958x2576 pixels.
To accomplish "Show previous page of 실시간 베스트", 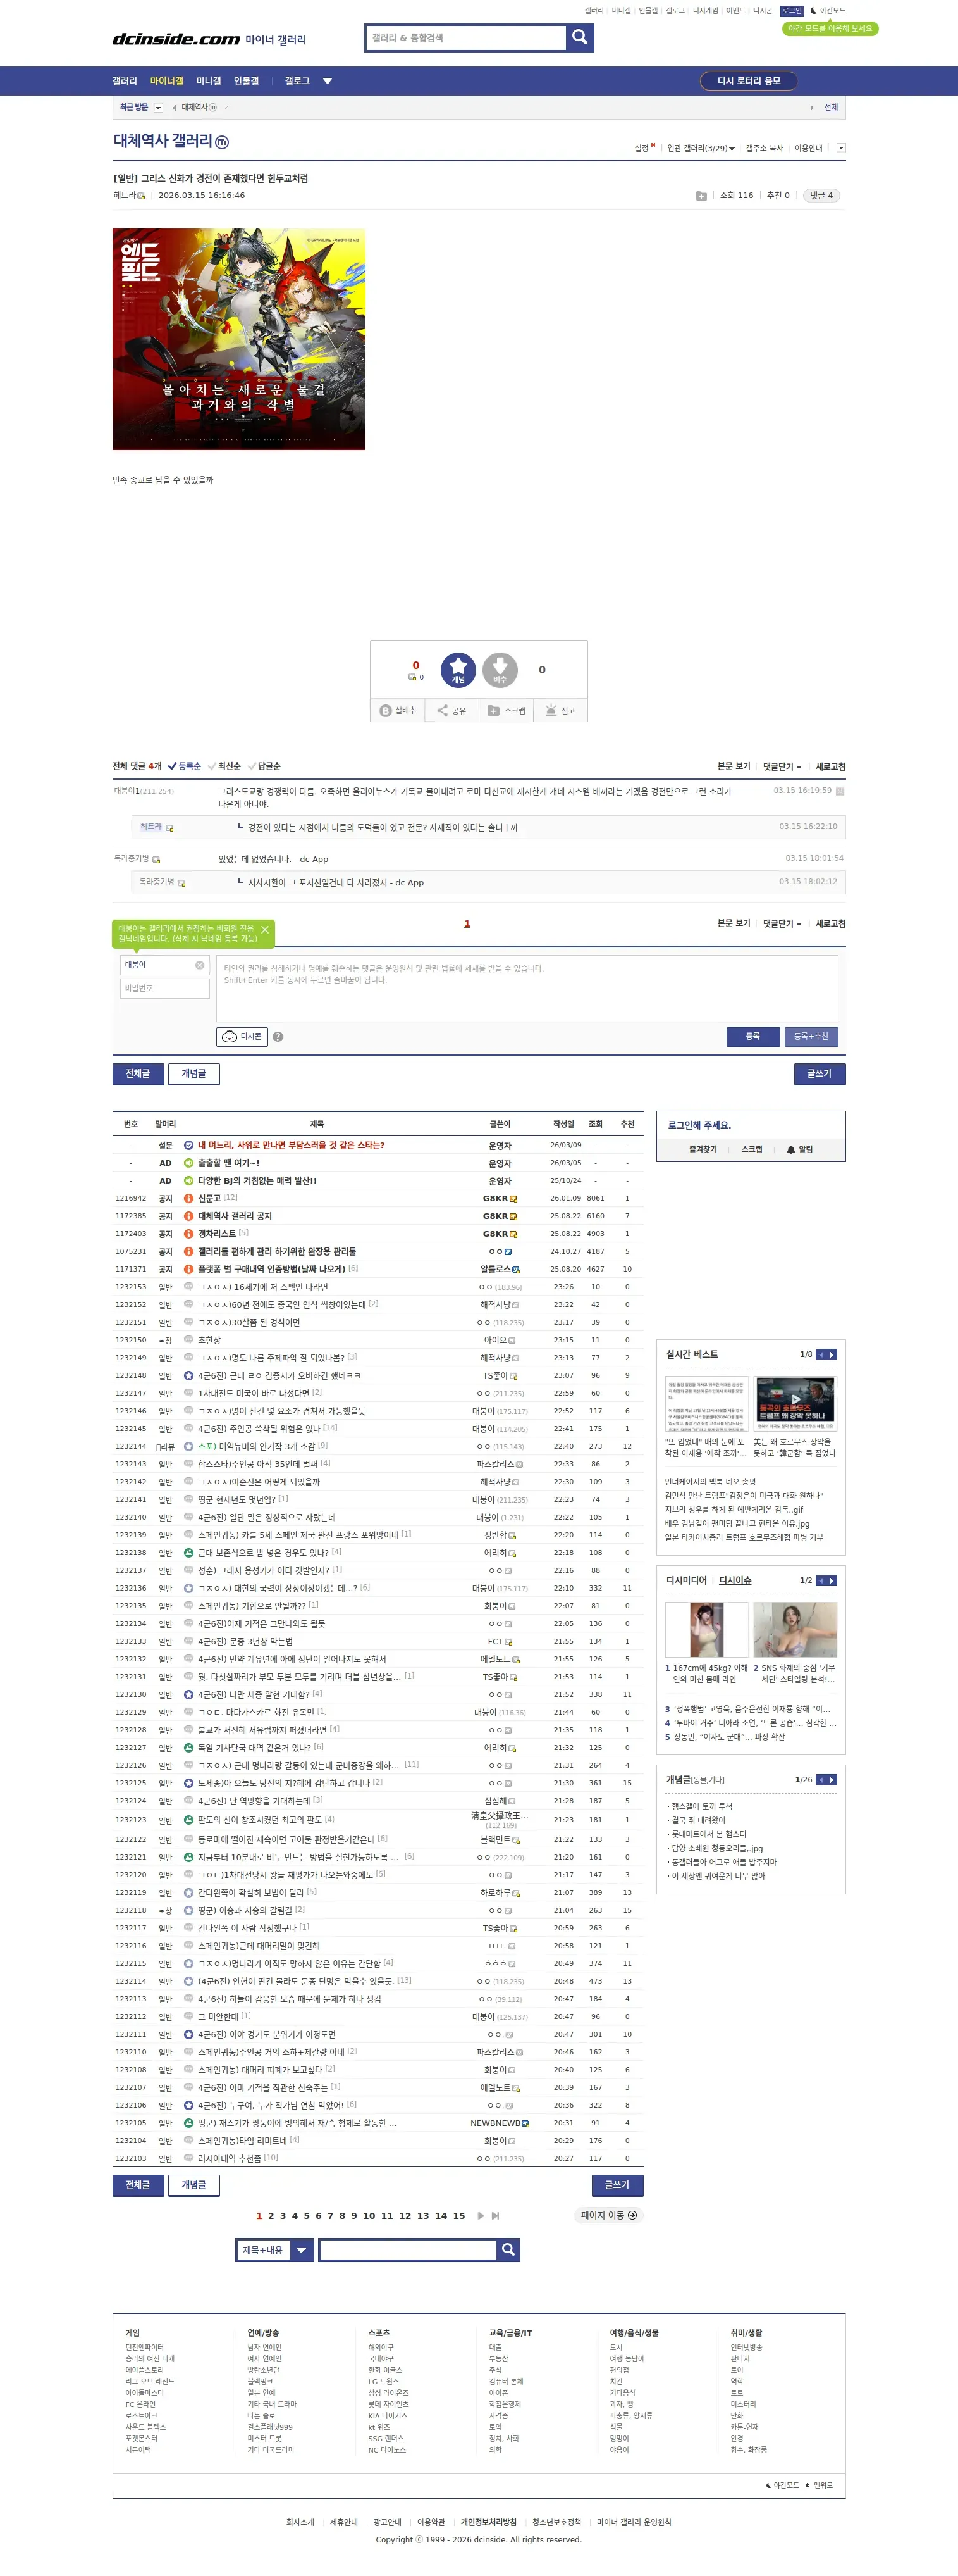I will [821, 1354].
